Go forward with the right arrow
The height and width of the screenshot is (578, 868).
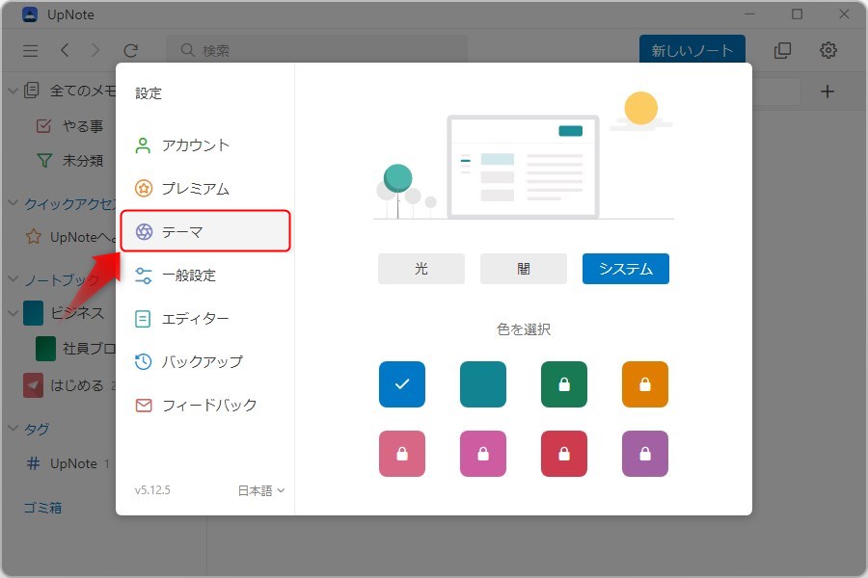pyautogui.click(x=95, y=50)
